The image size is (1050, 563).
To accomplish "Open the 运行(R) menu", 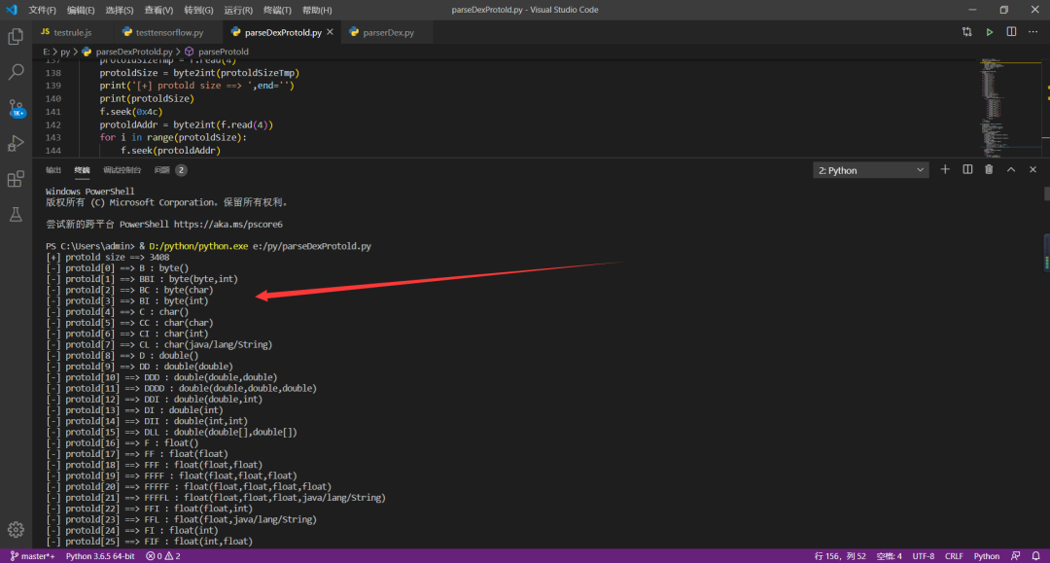I will tap(238, 10).
